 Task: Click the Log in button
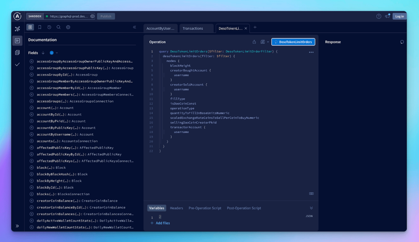(400, 16)
